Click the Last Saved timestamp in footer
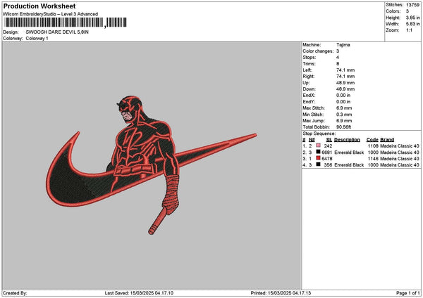Screen dimensions: 423x298 click(149, 293)
